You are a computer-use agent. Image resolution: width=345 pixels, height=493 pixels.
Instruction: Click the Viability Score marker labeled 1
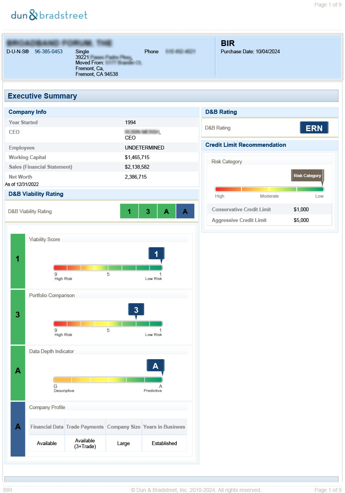[156, 254]
